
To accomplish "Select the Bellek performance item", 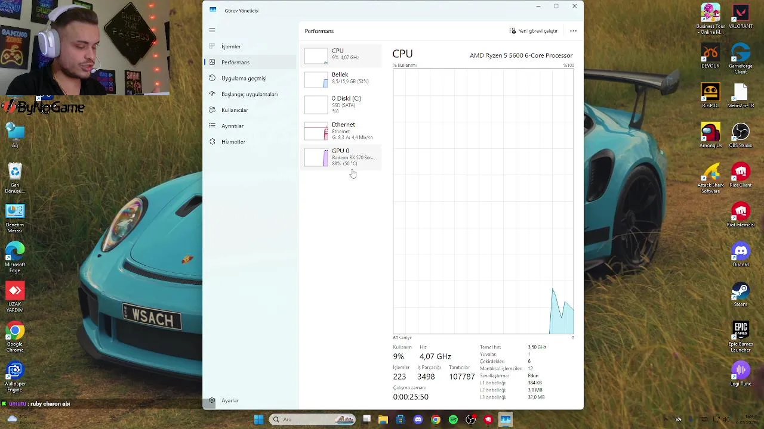I will click(x=341, y=79).
